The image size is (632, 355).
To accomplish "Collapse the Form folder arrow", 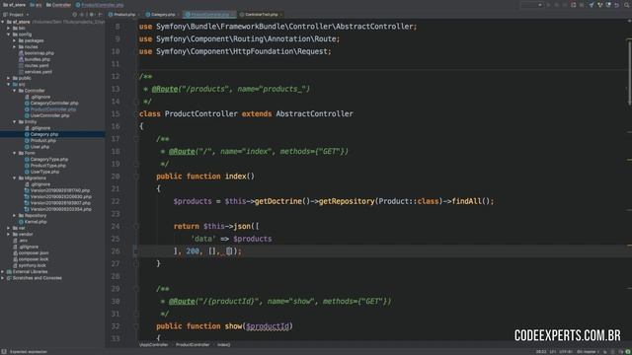I will click(15, 153).
